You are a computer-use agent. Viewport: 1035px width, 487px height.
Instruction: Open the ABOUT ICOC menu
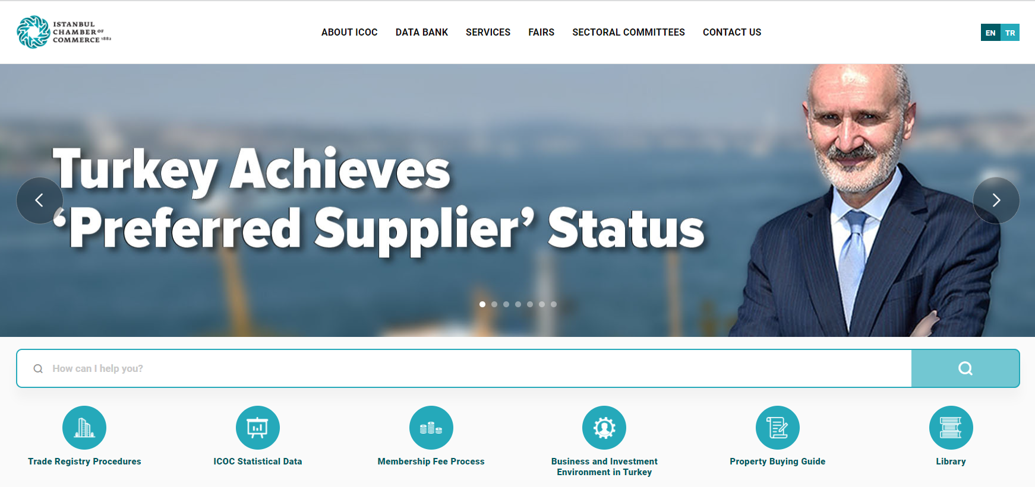pyautogui.click(x=349, y=33)
